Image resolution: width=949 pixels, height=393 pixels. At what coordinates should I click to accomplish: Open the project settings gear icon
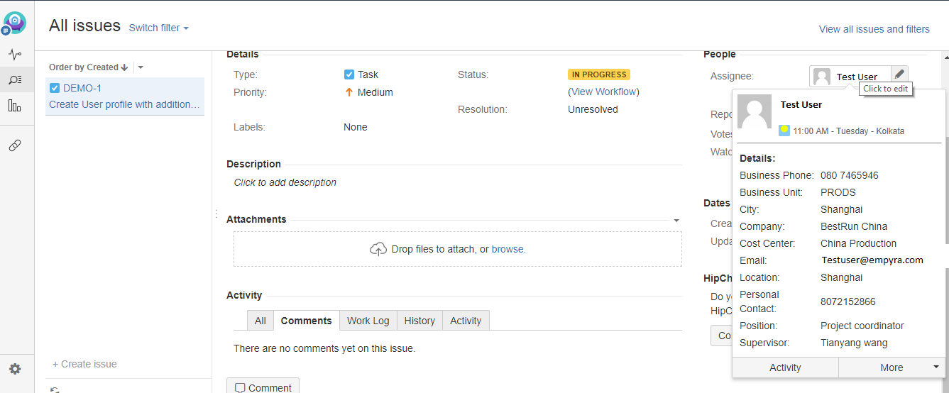click(x=15, y=369)
